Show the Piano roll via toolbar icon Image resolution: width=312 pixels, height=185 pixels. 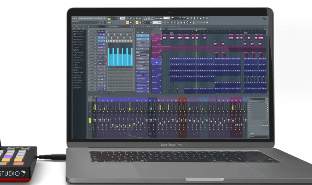[x=168, y=22]
